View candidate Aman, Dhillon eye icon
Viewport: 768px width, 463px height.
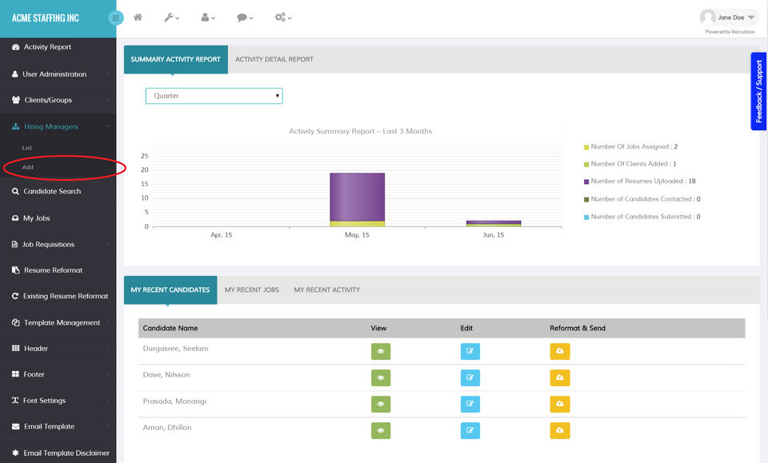381,431
